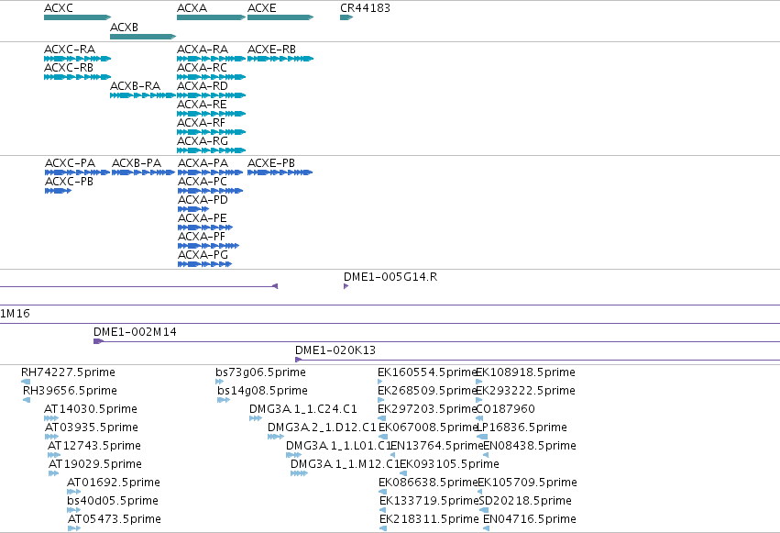Select the DME1-020K13 BAC clone
This screenshot has height=533, width=780.
point(538,360)
